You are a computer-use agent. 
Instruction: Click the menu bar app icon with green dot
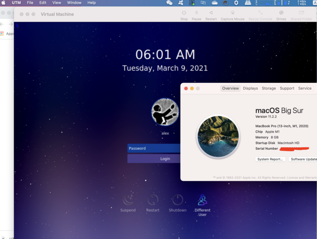click(x=192, y=3)
